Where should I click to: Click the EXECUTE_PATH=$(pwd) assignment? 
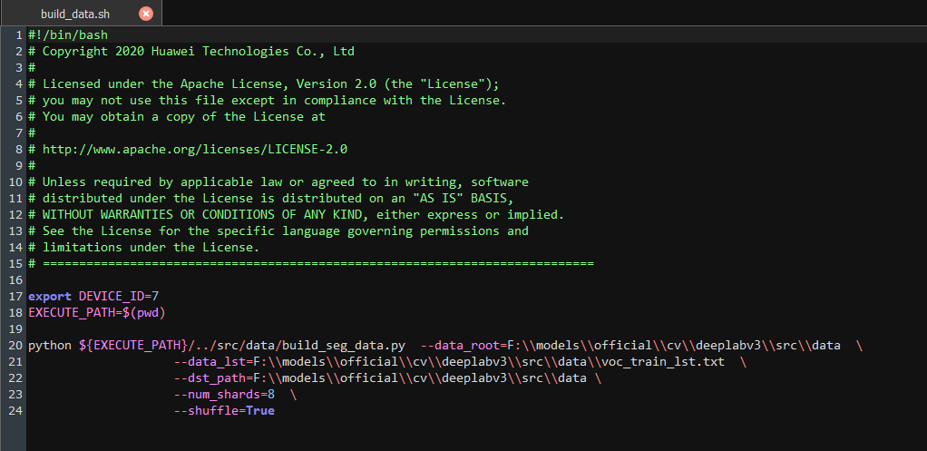97,312
